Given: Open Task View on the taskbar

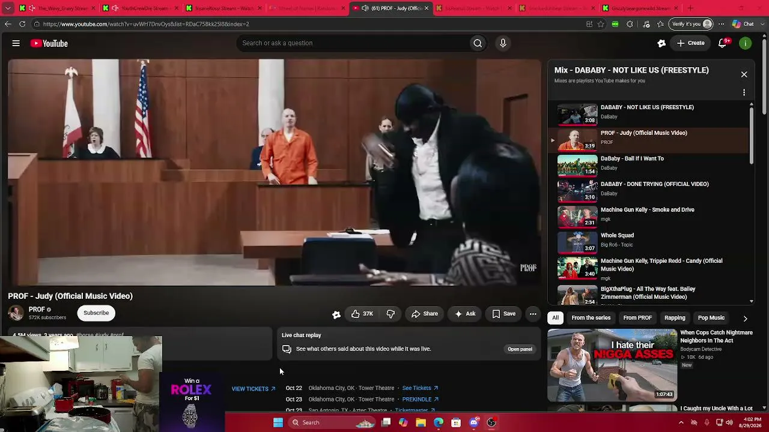Looking at the screenshot, I should click(386, 422).
